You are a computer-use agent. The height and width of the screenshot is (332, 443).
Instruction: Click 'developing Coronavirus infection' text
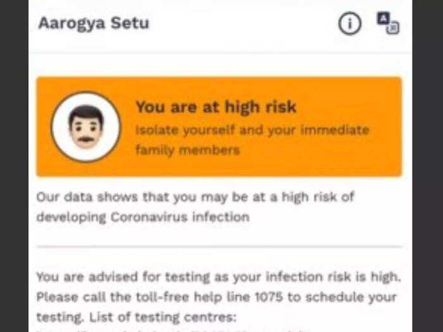click(x=143, y=218)
